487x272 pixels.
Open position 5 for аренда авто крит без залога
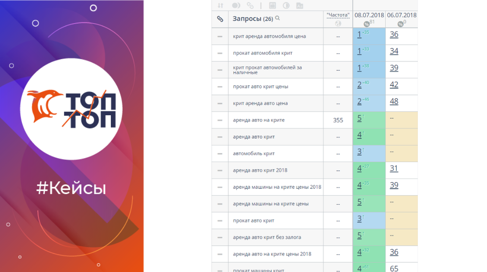pyautogui.click(x=360, y=236)
